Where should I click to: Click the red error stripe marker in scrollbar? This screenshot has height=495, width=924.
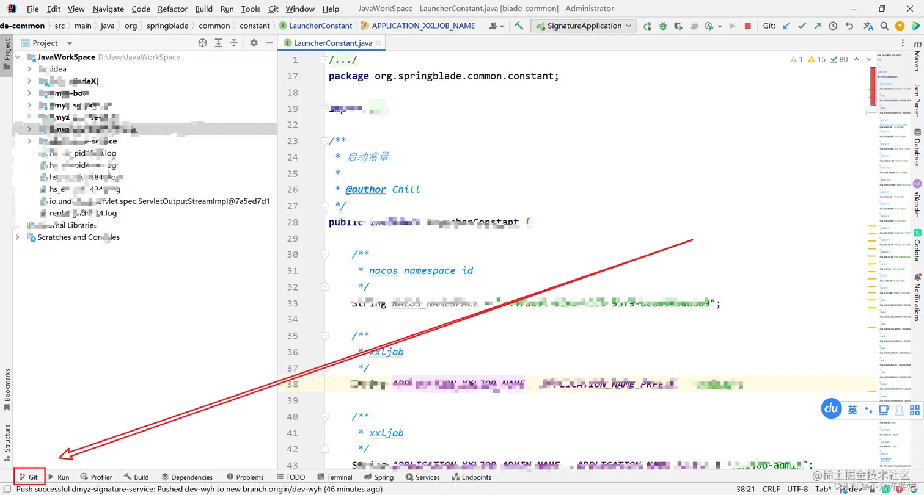point(873,85)
